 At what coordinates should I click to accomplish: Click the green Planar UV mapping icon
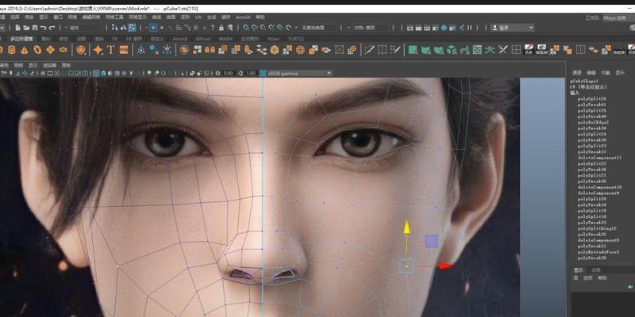point(413,50)
